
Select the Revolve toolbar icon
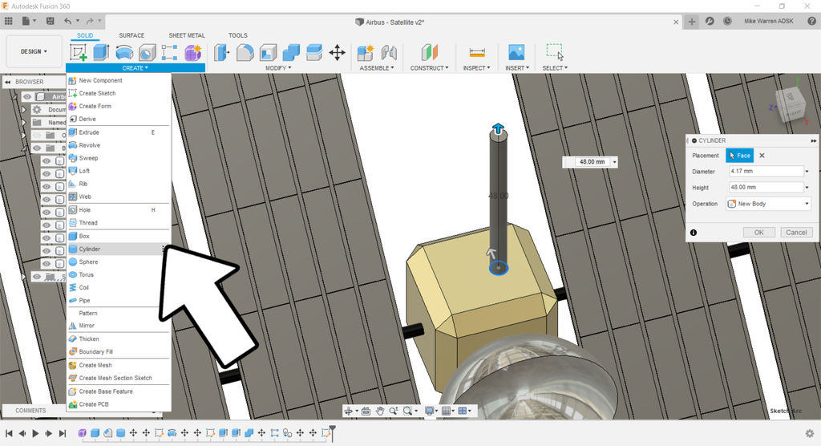coord(124,52)
